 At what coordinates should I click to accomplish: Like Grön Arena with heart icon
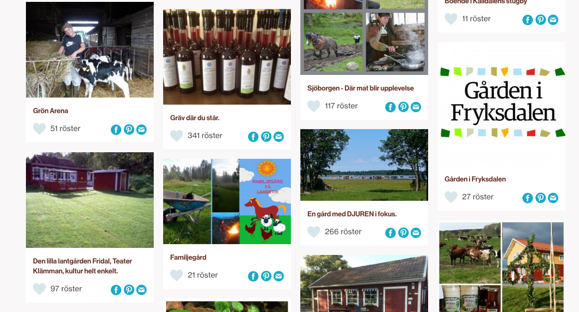pos(40,129)
